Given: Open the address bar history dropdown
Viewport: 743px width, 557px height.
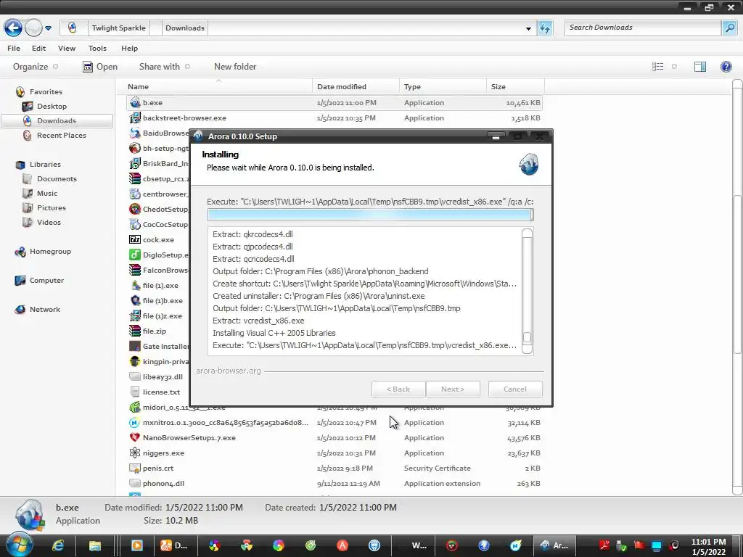Looking at the screenshot, I should [x=528, y=28].
